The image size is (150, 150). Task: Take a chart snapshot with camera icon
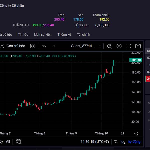pyautogui.click(x=138, y=46)
